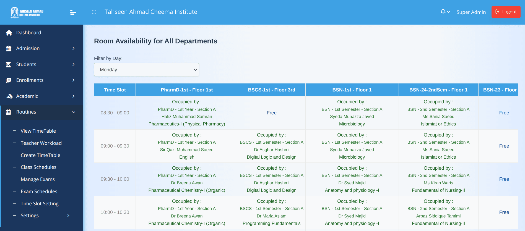Click Pharmaceutics-I (Physical Pharmacy) subject
Screen dimensions: 525x231
[x=187, y=124]
